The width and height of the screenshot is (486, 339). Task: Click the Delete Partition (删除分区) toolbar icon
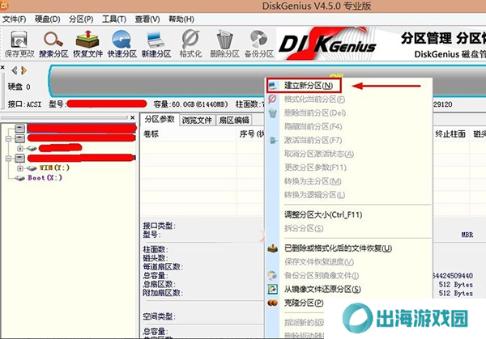tap(224, 44)
